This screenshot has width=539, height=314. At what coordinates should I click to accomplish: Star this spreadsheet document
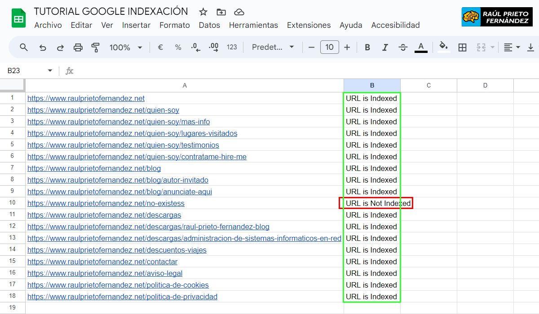(x=203, y=12)
